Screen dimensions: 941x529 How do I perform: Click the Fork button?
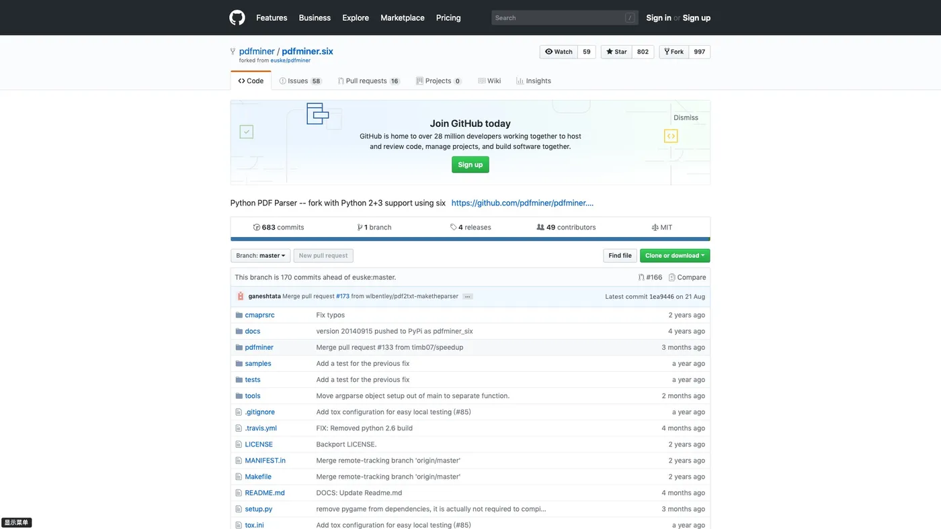click(673, 52)
